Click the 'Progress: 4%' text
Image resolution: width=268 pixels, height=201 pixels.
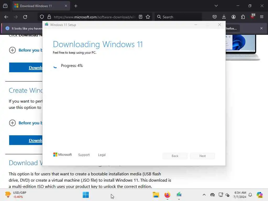(x=72, y=66)
